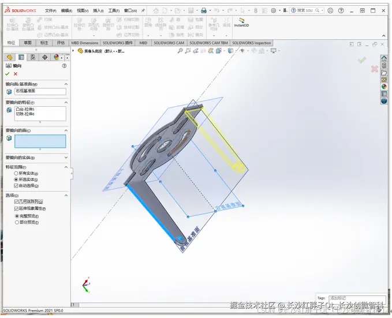Switch to the SOLIDWORKS CAM tab
Screen dimensions: 392x318
(169, 43)
